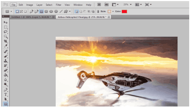
Task: Select the Horizontal Type tool
Action: pos(6,94)
